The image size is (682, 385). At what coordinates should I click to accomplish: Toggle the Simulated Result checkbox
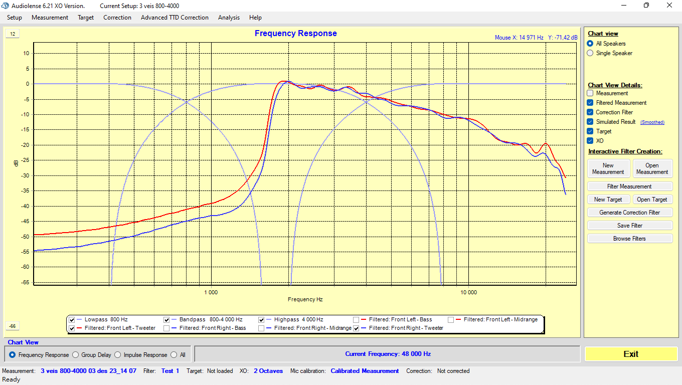point(590,122)
